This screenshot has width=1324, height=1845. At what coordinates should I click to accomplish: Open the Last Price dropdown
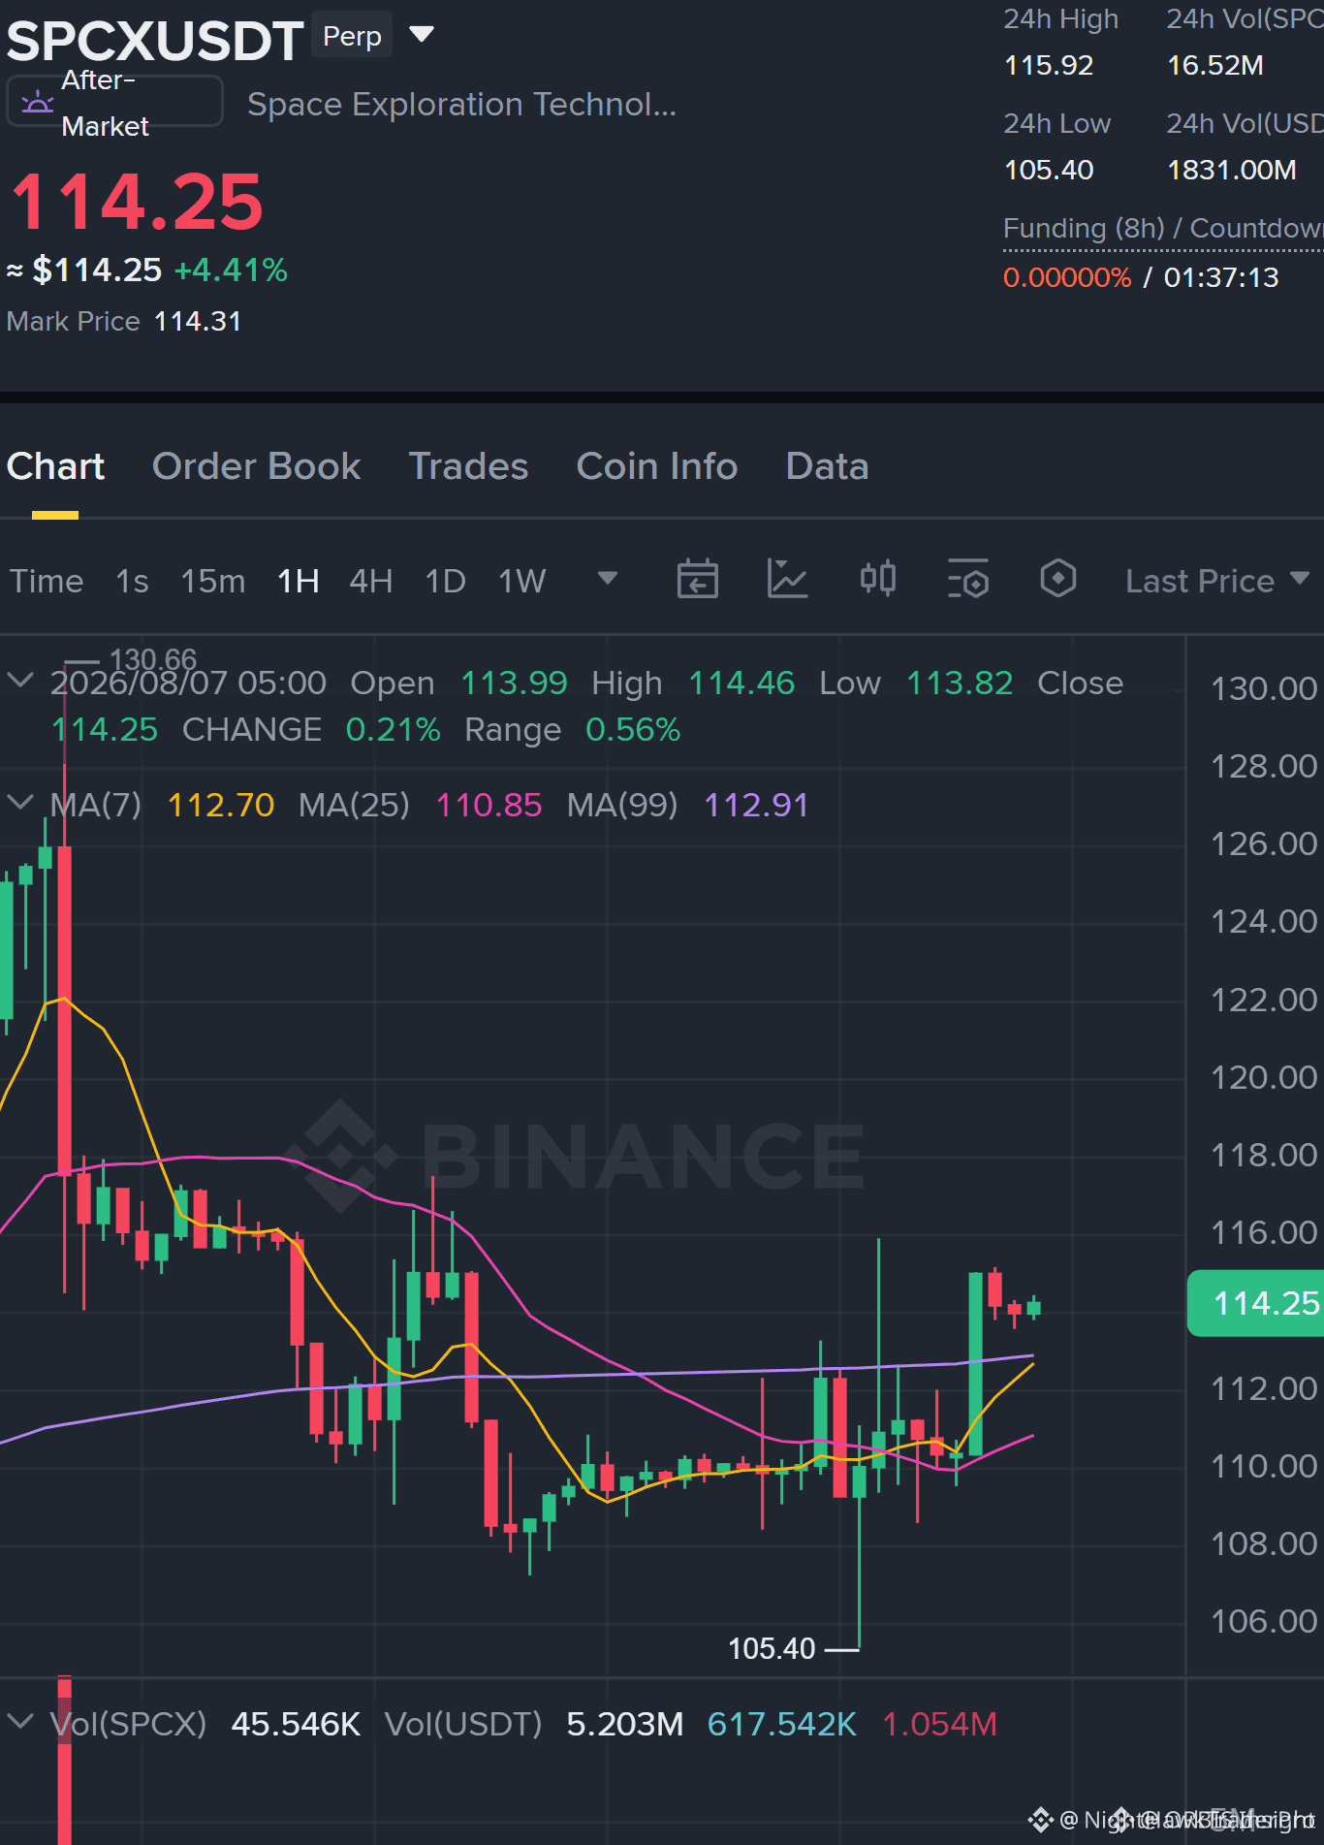click(1217, 581)
